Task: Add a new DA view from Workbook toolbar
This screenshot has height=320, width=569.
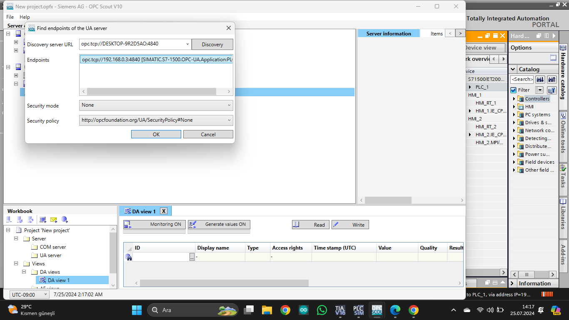Action: click(x=43, y=220)
